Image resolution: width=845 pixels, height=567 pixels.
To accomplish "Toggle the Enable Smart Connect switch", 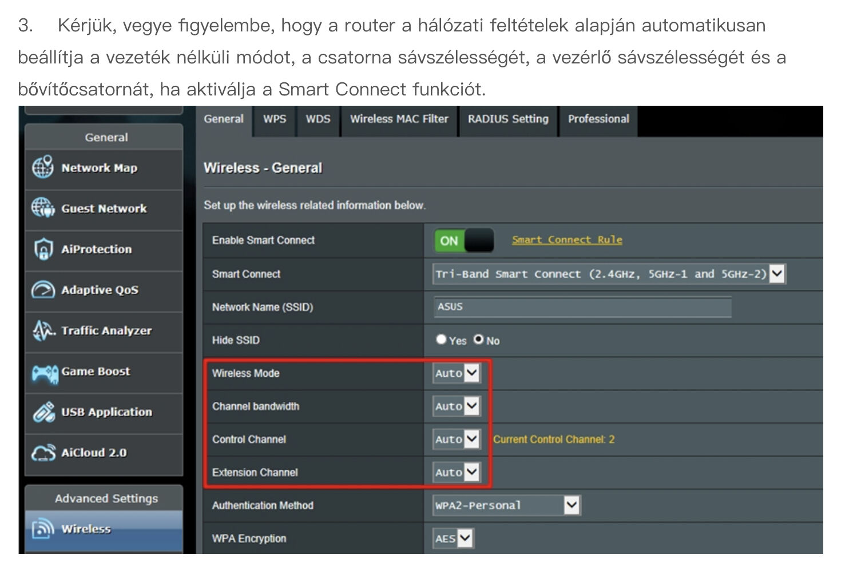I will [464, 241].
